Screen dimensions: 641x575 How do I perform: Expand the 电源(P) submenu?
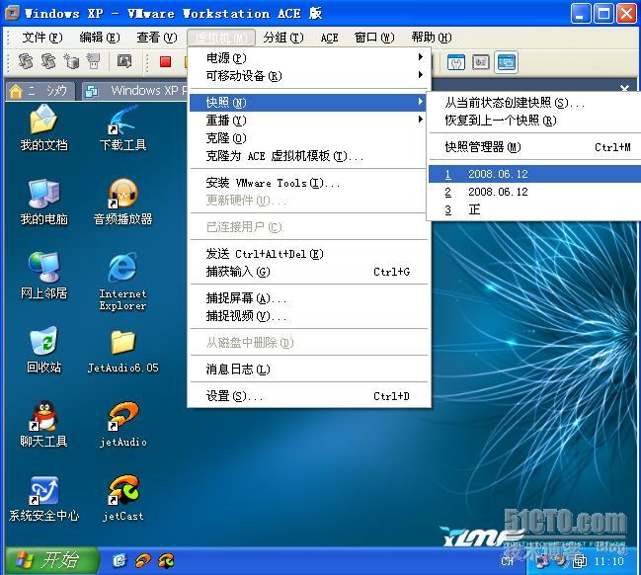[x=309, y=57]
